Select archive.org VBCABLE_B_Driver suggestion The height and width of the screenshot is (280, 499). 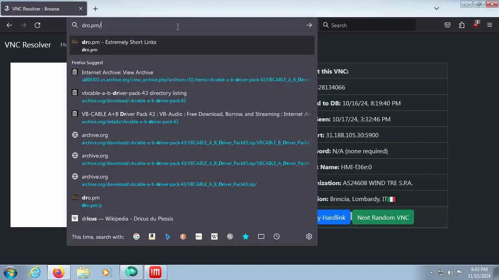point(192,138)
